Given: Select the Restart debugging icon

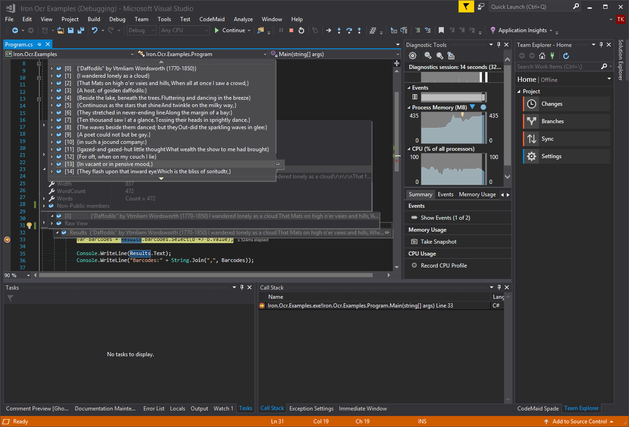Looking at the screenshot, I should pos(301,30).
